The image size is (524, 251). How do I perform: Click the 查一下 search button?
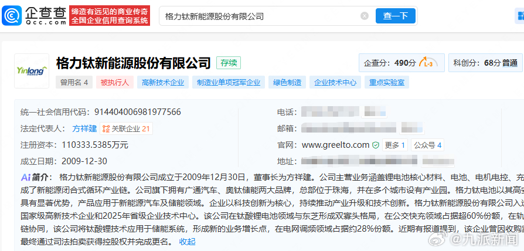[395, 16]
